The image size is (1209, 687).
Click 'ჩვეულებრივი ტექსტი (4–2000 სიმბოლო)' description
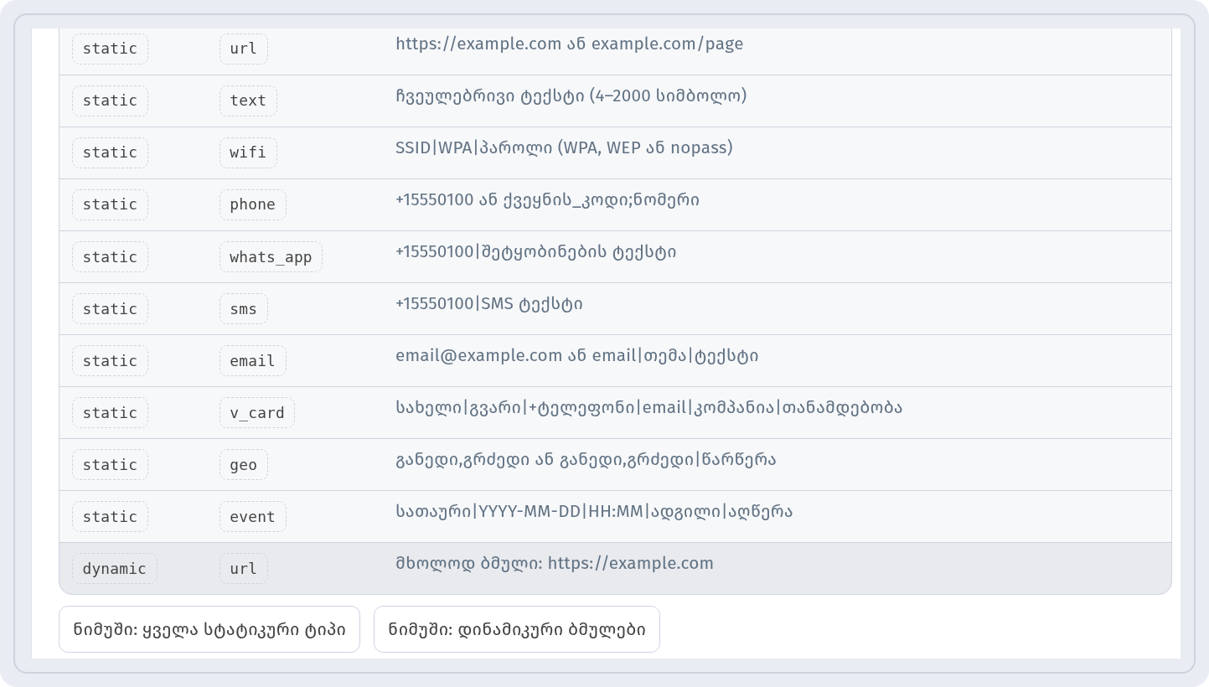point(571,96)
